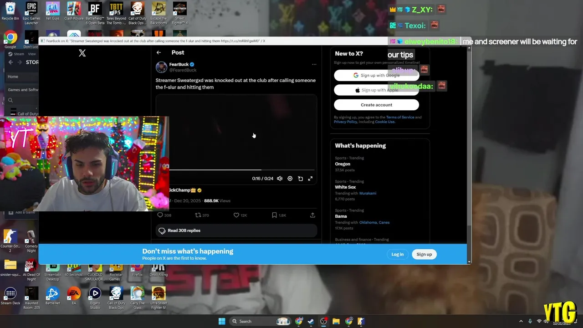583x328 pixels.
Task: Open Stream Deck desktop icon
Action: 10,296
